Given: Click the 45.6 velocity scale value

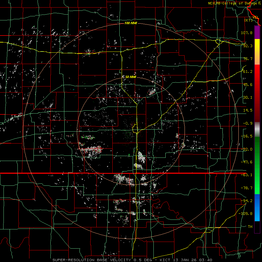Looking at the screenshot, I should click(248, 84).
